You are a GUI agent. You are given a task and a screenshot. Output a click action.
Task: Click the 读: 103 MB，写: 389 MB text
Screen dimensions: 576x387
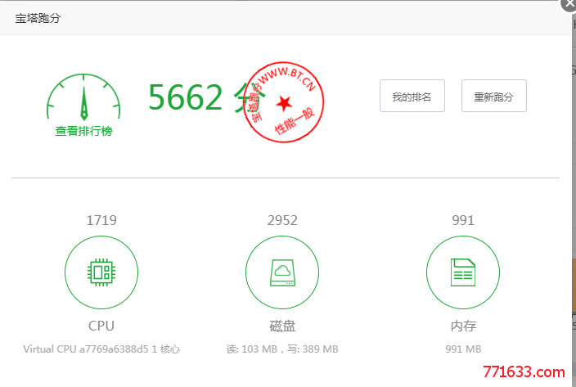(282, 349)
